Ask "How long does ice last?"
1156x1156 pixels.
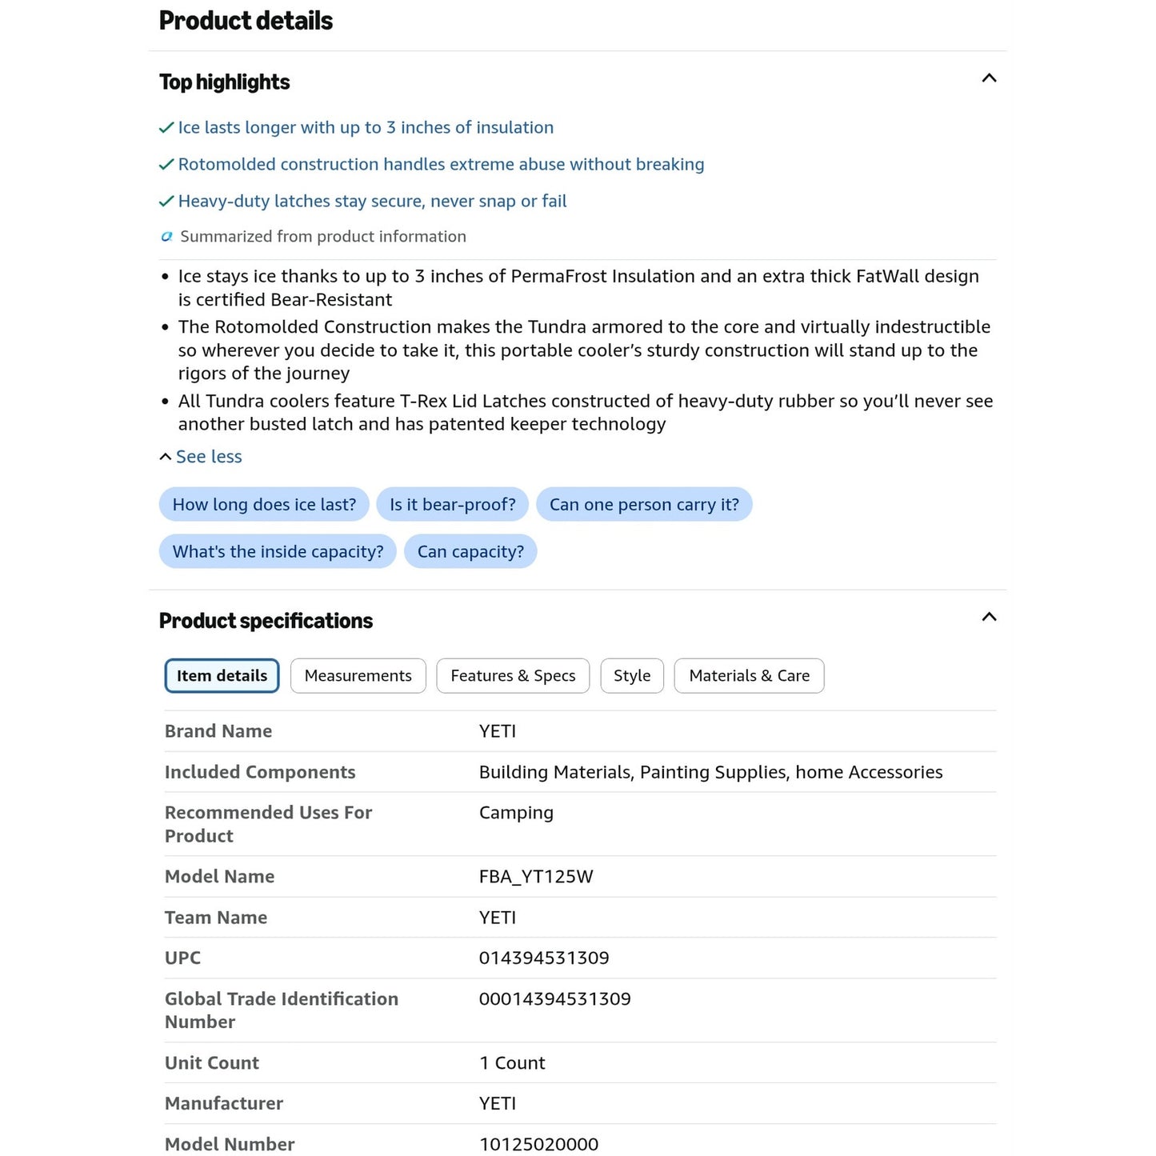(264, 505)
